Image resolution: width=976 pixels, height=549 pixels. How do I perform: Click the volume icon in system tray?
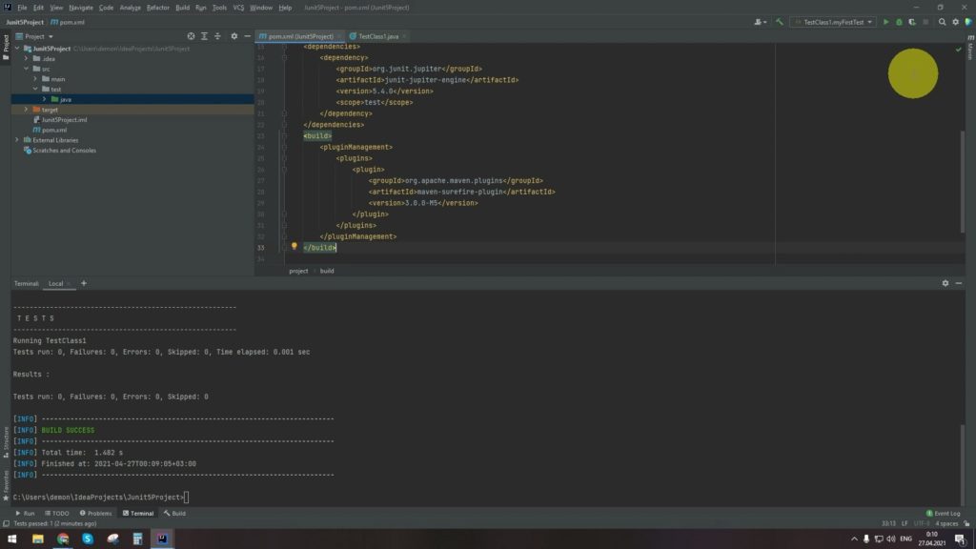[x=891, y=539]
